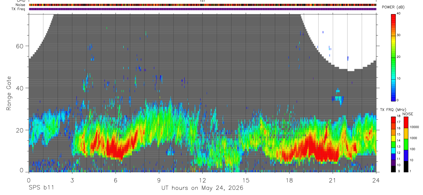Click the '11' tick on the TX FRQ scale
The height and width of the screenshot is (195, 423).
[398, 159]
